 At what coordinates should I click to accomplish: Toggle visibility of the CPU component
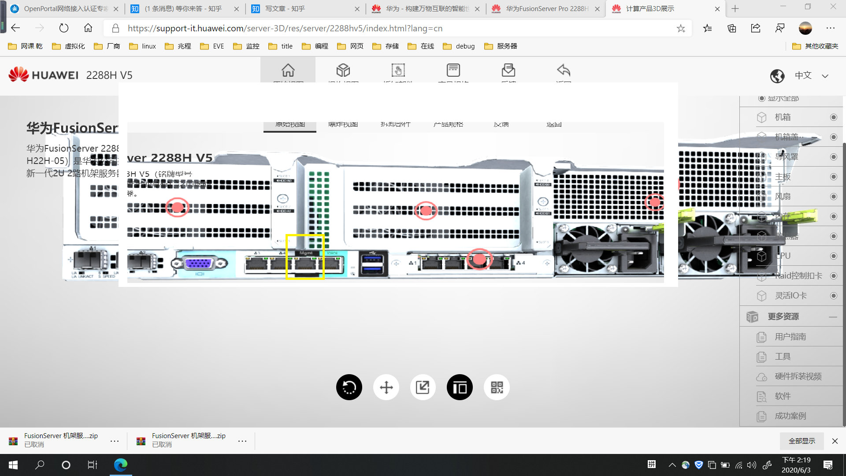point(833,256)
